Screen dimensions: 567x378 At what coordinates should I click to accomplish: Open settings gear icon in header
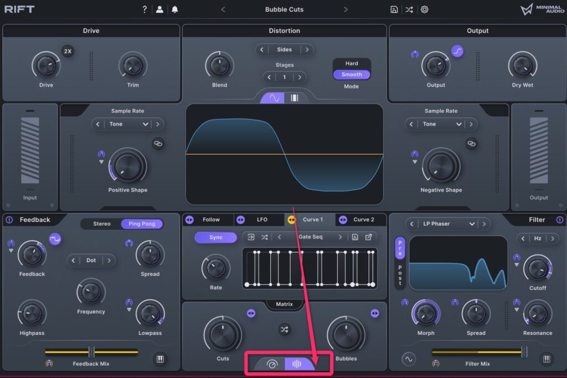tap(425, 9)
